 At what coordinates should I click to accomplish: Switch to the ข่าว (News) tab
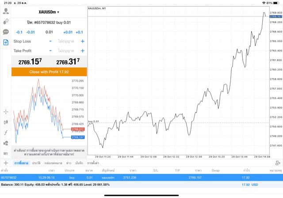pyautogui.click(x=69, y=163)
